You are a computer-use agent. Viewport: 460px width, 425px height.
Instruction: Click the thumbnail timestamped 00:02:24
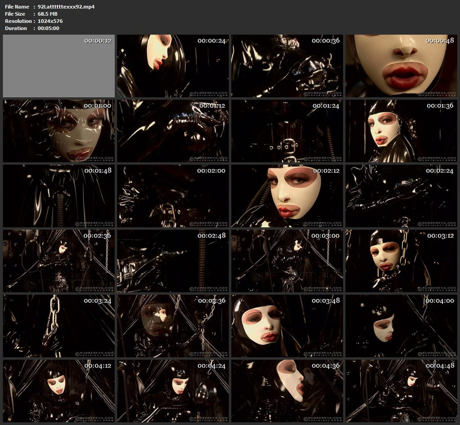[401, 196]
